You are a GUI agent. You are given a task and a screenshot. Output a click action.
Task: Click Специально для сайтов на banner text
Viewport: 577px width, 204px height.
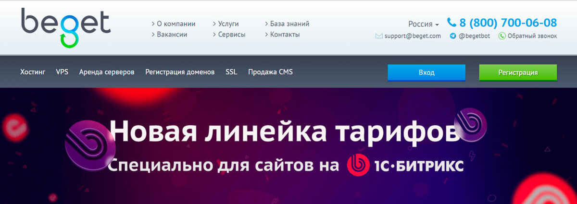click(223, 167)
